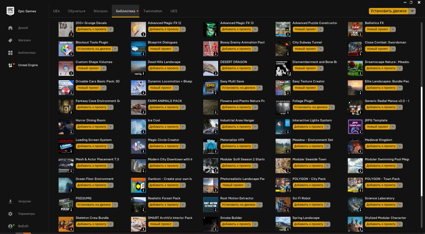Click Установить на движок for Foliage Plugin
Image resolution: width=425 pixels, height=234 pixels.
pyautogui.click(x=311, y=107)
